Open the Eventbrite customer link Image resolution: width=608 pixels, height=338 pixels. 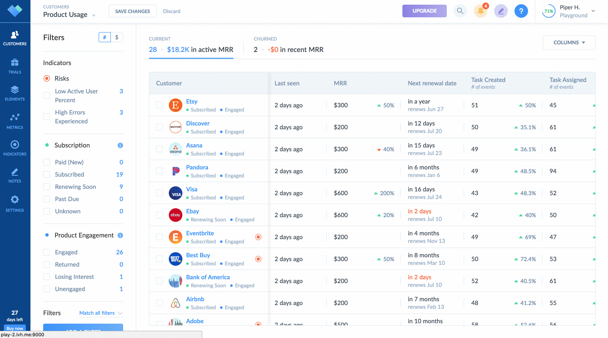(x=200, y=233)
